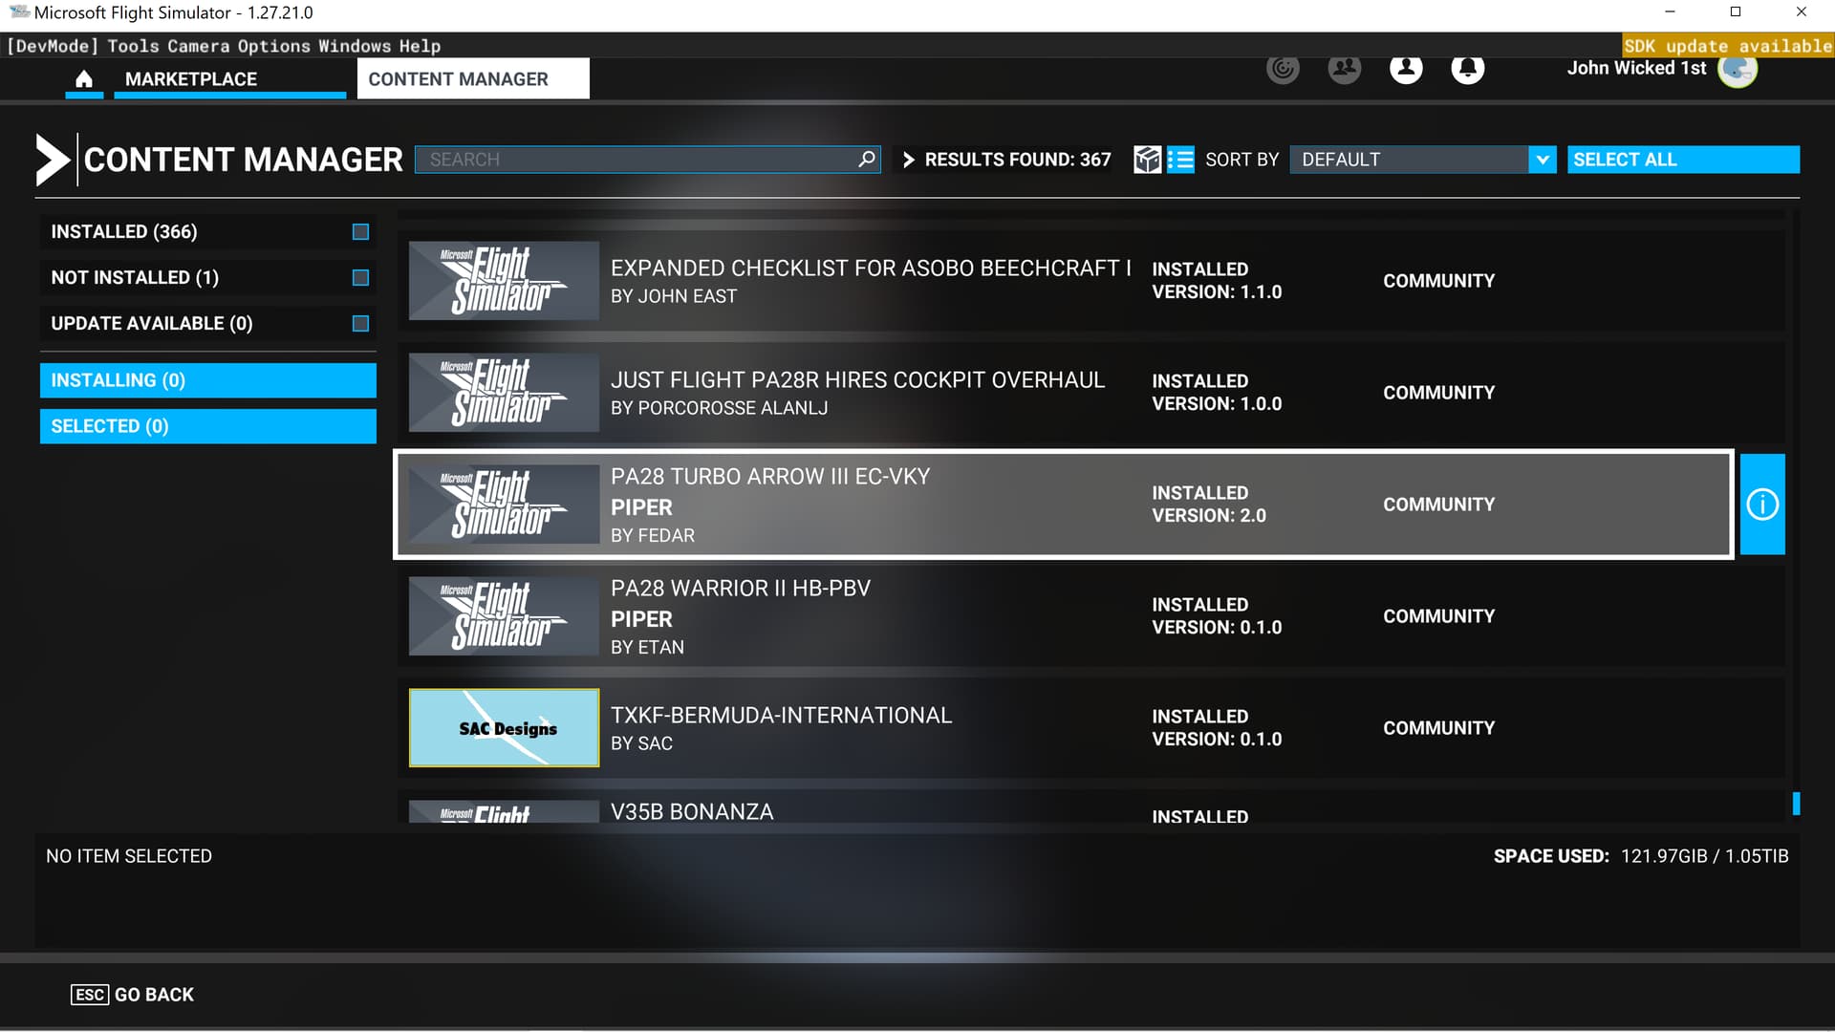Viewport: 1835px width, 1032px height.
Task: Click info icon for PA28 Turbo Arrow
Action: click(1761, 505)
